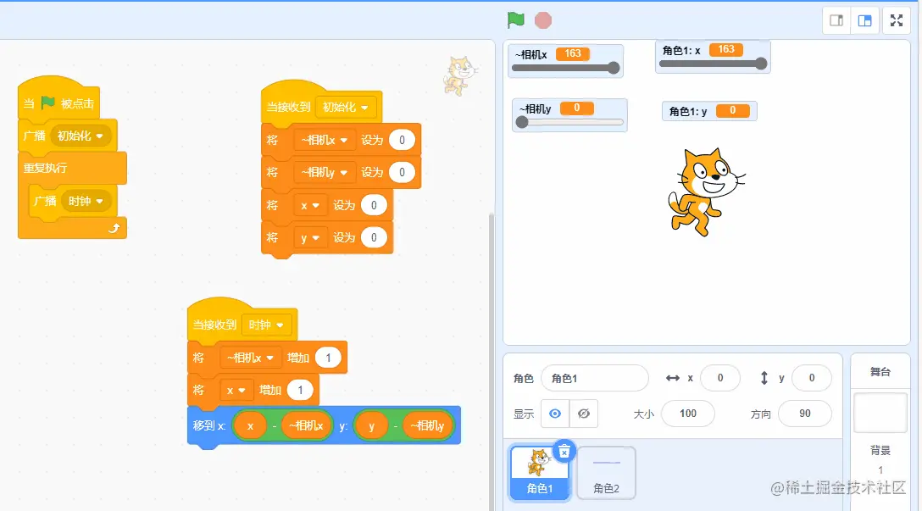Viewport: 922px width, 511px height.
Task: Select 角色2 sprite thumbnail
Action: point(606,473)
